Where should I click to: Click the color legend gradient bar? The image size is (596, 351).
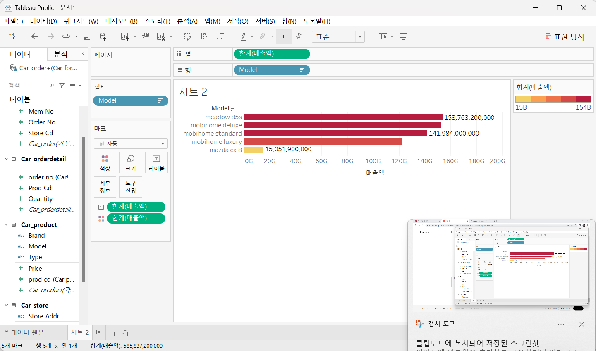(x=553, y=99)
